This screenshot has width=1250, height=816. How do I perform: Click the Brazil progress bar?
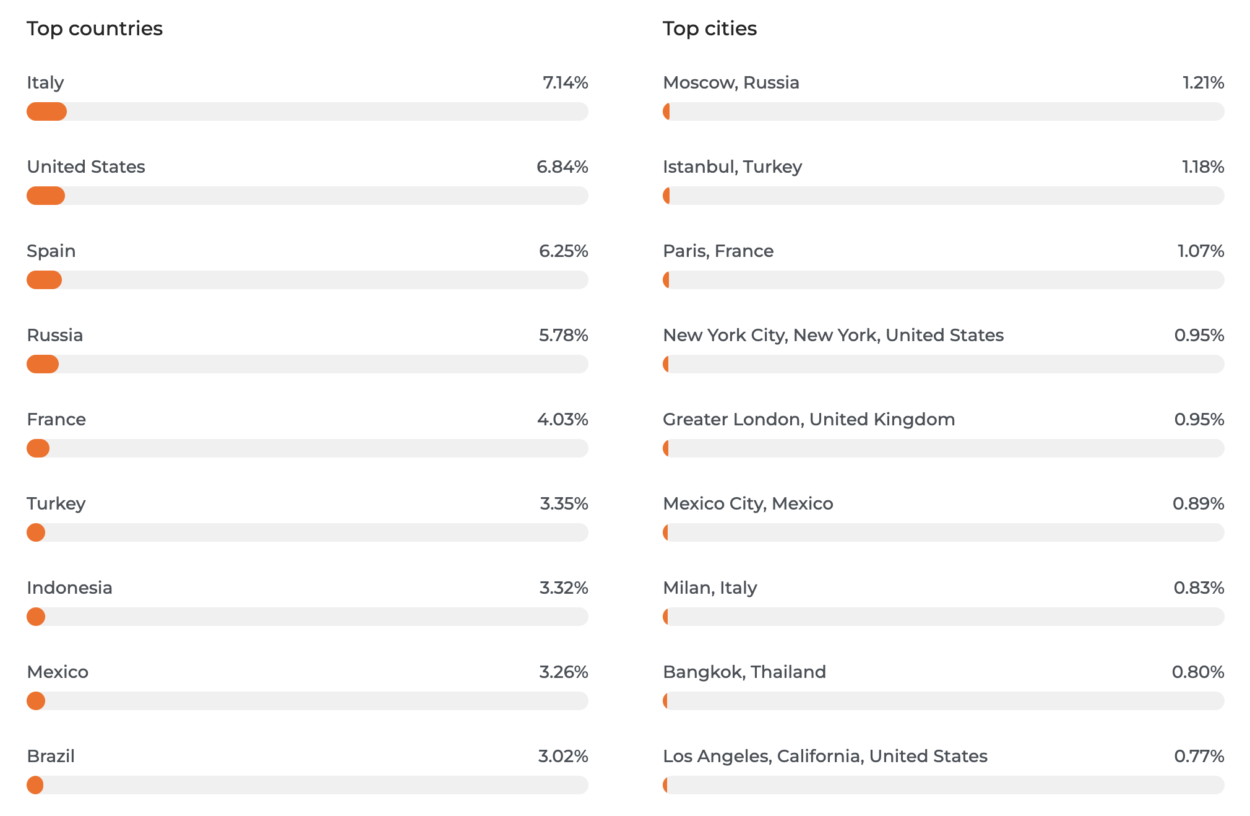tap(307, 785)
